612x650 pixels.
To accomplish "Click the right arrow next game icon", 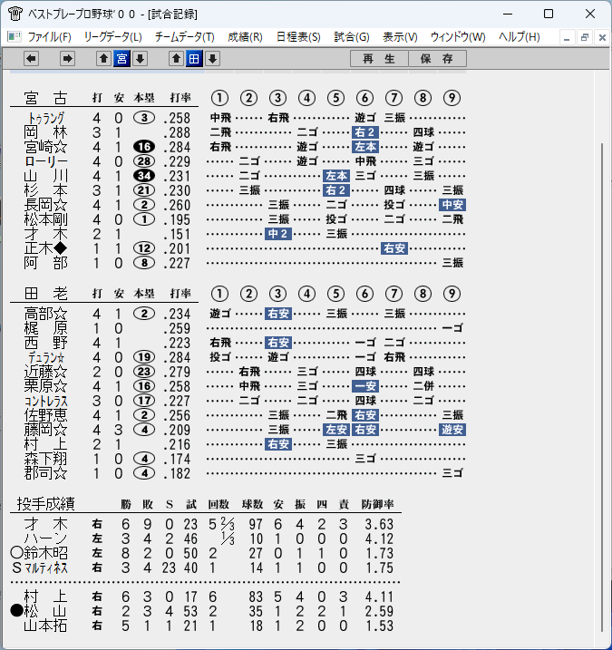I will 67,58.
